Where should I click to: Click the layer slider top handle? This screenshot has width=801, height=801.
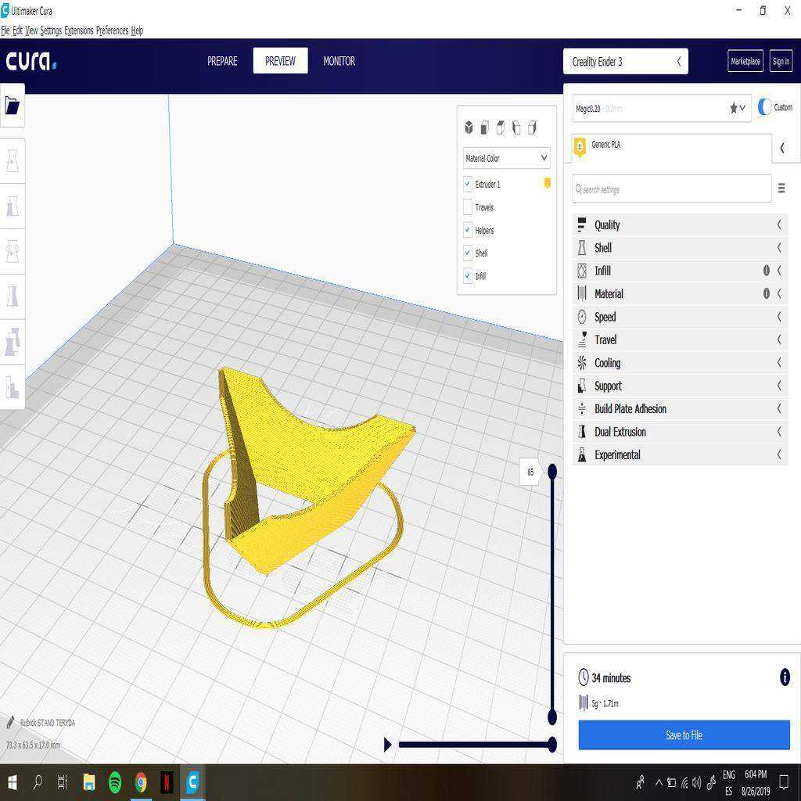pyautogui.click(x=552, y=471)
